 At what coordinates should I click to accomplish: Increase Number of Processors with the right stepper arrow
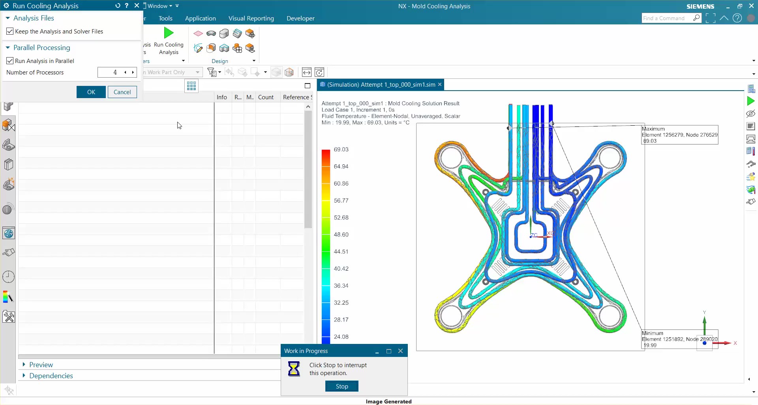tap(133, 72)
